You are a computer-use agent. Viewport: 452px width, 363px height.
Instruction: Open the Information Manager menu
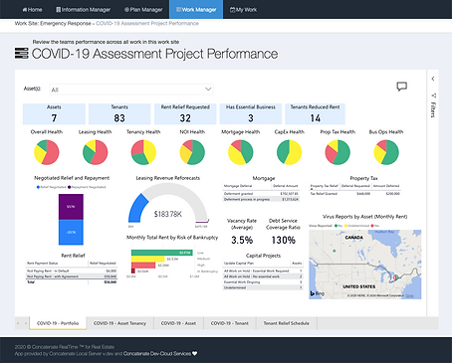pos(83,10)
